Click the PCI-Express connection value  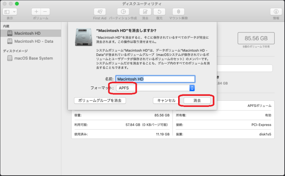(x=261, y=125)
